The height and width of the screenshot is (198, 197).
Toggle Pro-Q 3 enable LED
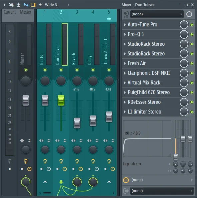[x=192, y=34]
